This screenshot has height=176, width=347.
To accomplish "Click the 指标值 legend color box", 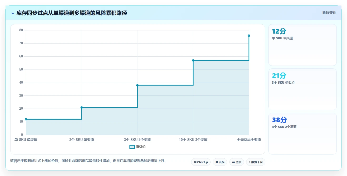I will (132, 147).
